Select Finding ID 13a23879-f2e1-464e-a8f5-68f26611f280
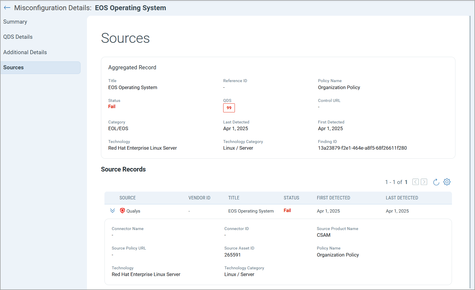This screenshot has height=290, width=475. click(362, 148)
